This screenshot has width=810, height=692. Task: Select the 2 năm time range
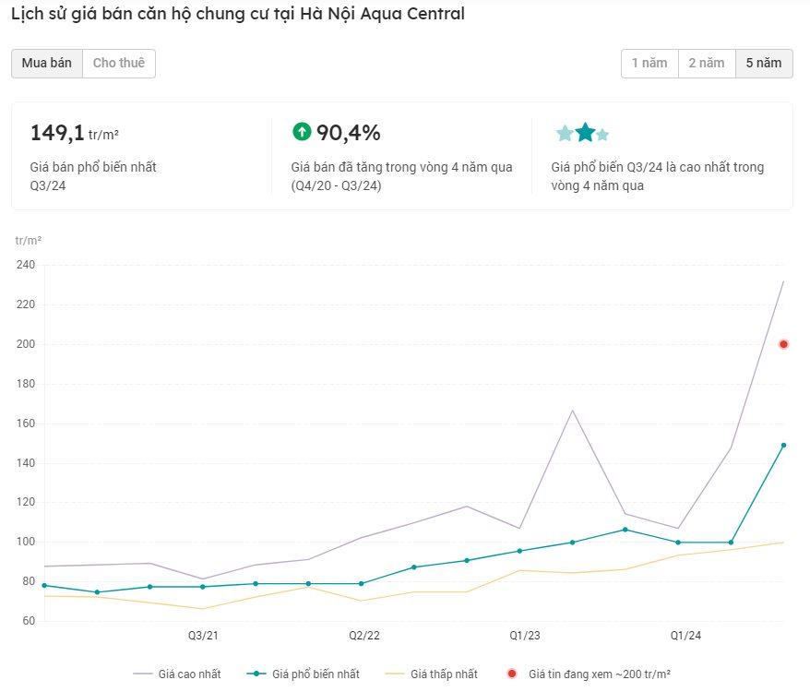point(707,64)
